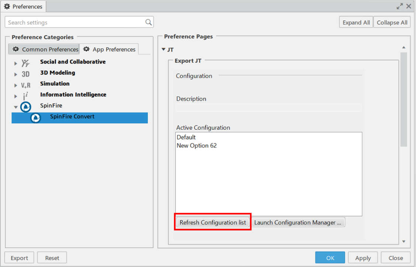The width and height of the screenshot is (416, 267).
Task: Confirm with the OK button
Action: tap(330, 258)
